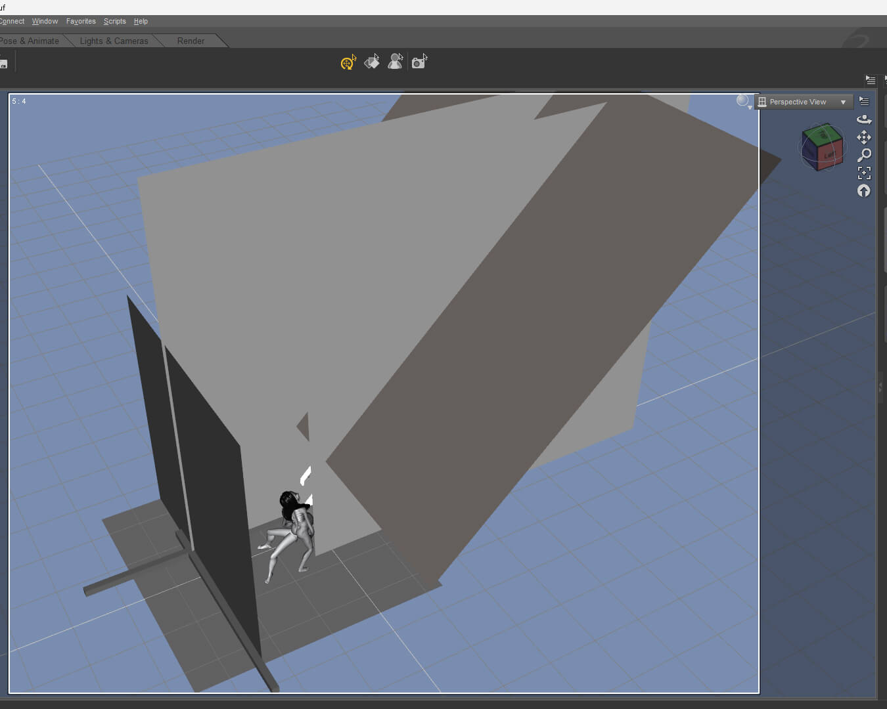Image resolution: width=887 pixels, height=709 pixels.
Task: Switch to the Pose & Animate tab
Action: [x=30, y=41]
